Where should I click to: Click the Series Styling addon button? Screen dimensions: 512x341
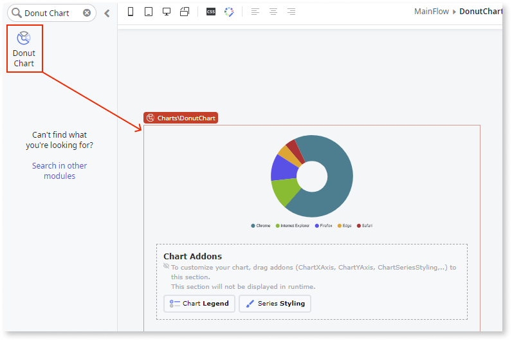pyautogui.click(x=275, y=304)
